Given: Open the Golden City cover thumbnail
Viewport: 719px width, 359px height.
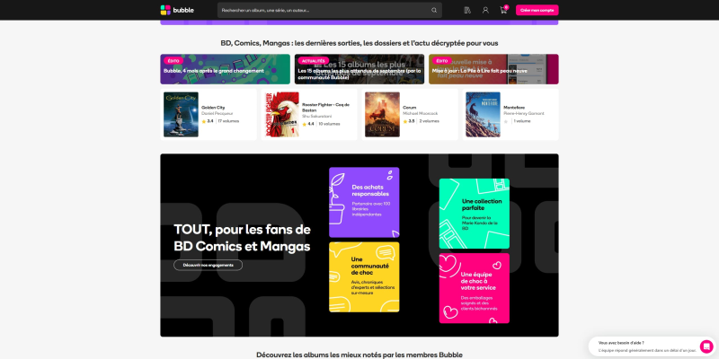Looking at the screenshot, I should (x=181, y=115).
